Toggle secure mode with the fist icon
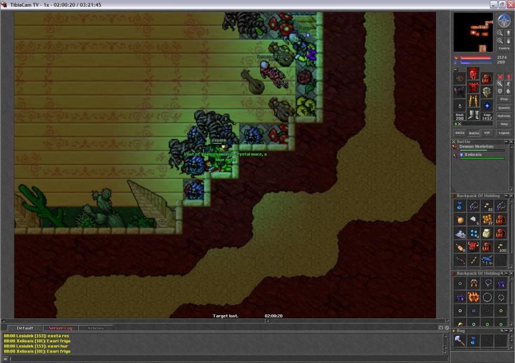This screenshot has width=515, height=363. 508,91
